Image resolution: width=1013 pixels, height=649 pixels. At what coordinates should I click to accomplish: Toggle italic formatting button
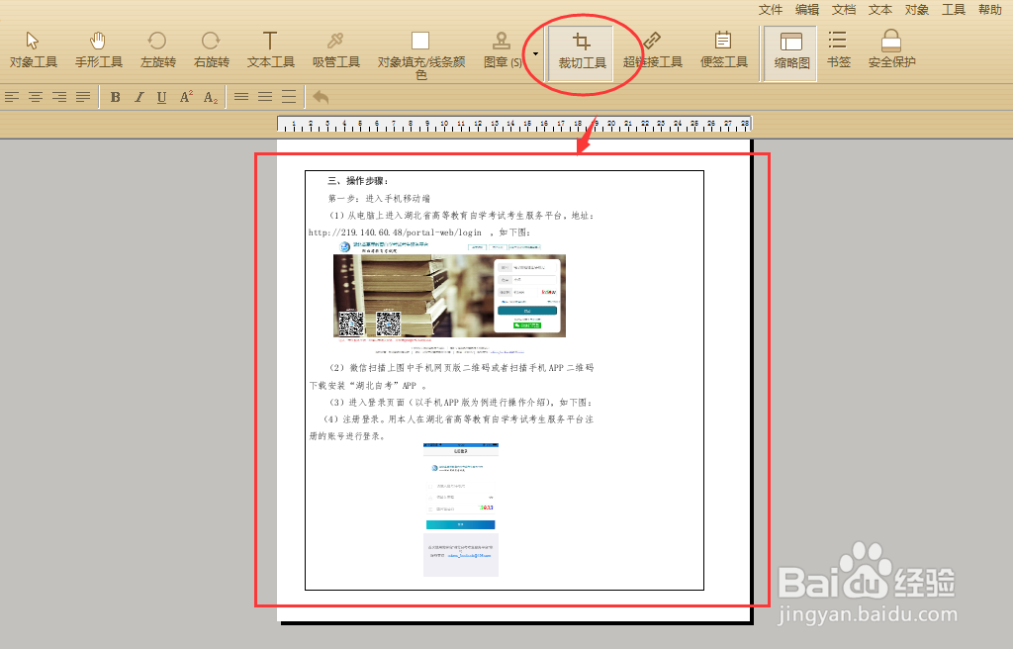(138, 97)
